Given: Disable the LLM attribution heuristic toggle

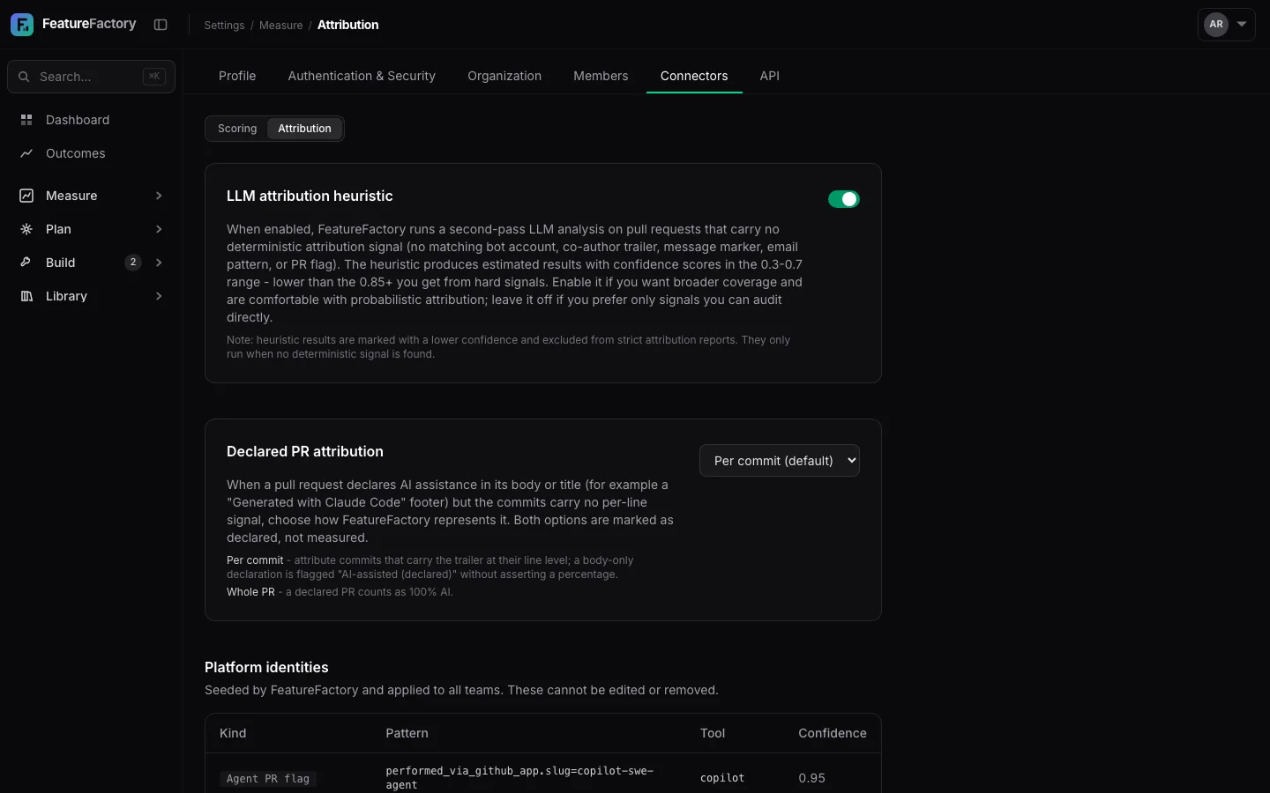Looking at the screenshot, I should click(844, 199).
